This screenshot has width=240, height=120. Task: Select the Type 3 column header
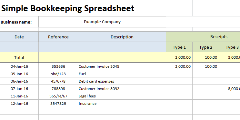229,47
